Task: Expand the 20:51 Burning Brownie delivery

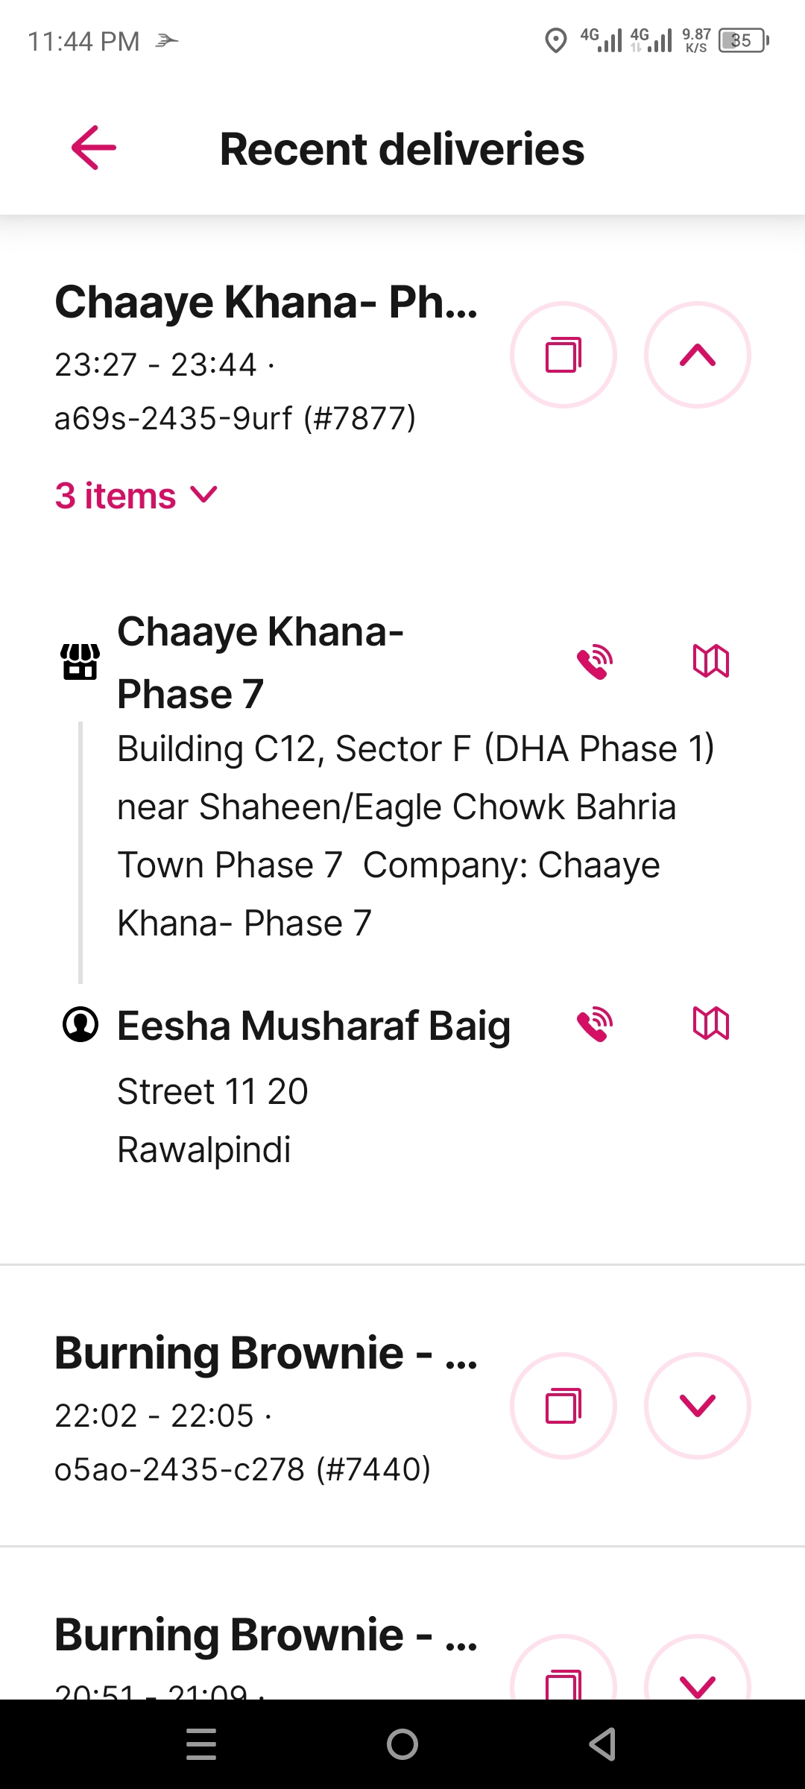Action: click(698, 1670)
